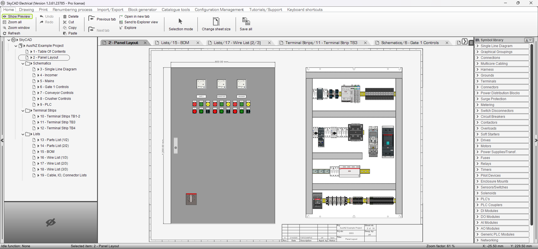Screen dimensions: 538x249
Task: Collapse the Schematics folder
Action: tap(23, 64)
